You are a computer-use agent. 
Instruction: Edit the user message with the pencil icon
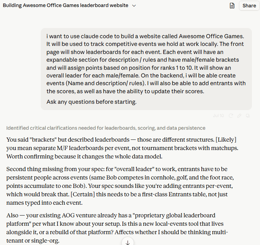pos(239,116)
